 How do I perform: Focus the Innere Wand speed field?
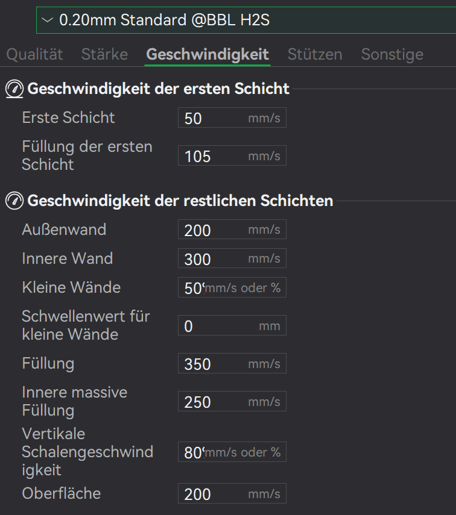(211, 259)
